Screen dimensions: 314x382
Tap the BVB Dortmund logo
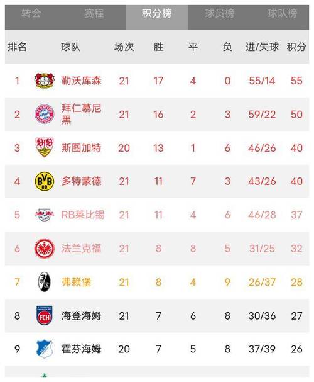pos(44,181)
